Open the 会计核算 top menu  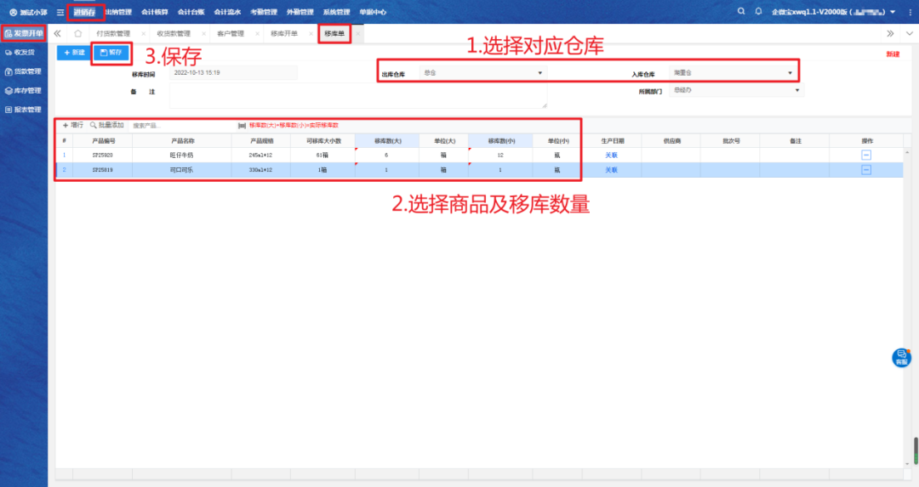point(155,12)
